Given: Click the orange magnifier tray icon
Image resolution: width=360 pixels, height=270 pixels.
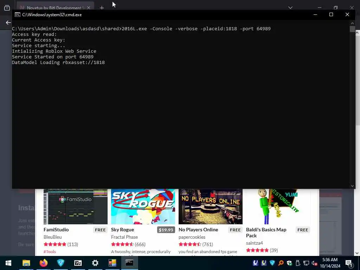Looking at the screenshot, I should [x=281, y=263].
